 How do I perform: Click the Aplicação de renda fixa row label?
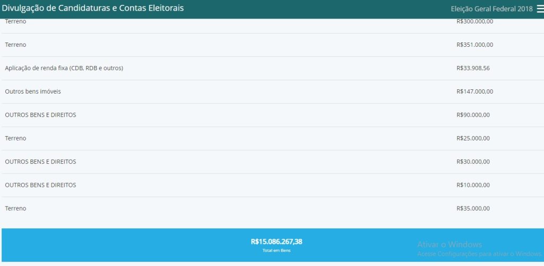click(64, 68)
